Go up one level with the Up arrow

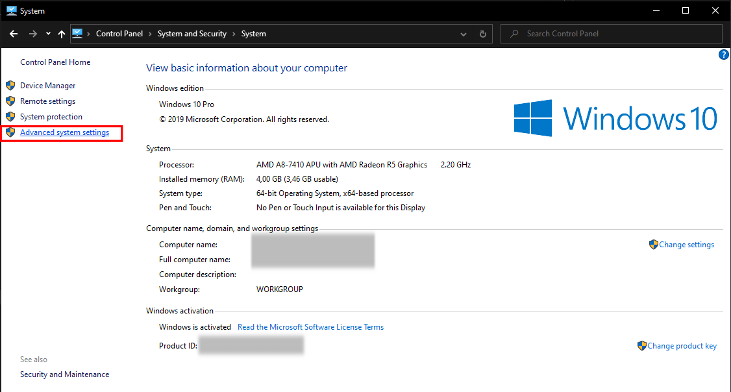pyautogui.click(x=62, y=34)
